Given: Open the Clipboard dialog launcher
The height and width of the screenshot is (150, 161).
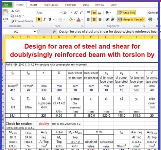Looking at the screenshot, I should point(33,26).
